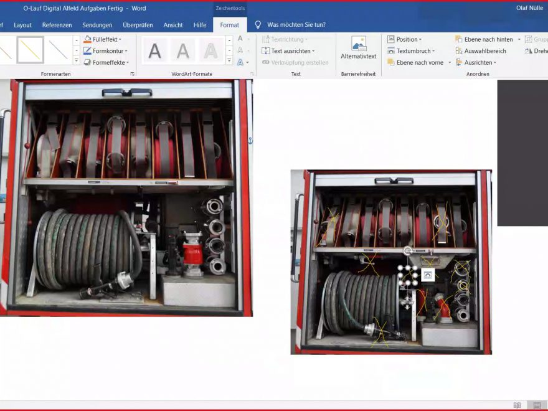This screenshot has height=411, width=548.
Task: Open the Layout Options icon beside selected shape
Action: (428, 275)
